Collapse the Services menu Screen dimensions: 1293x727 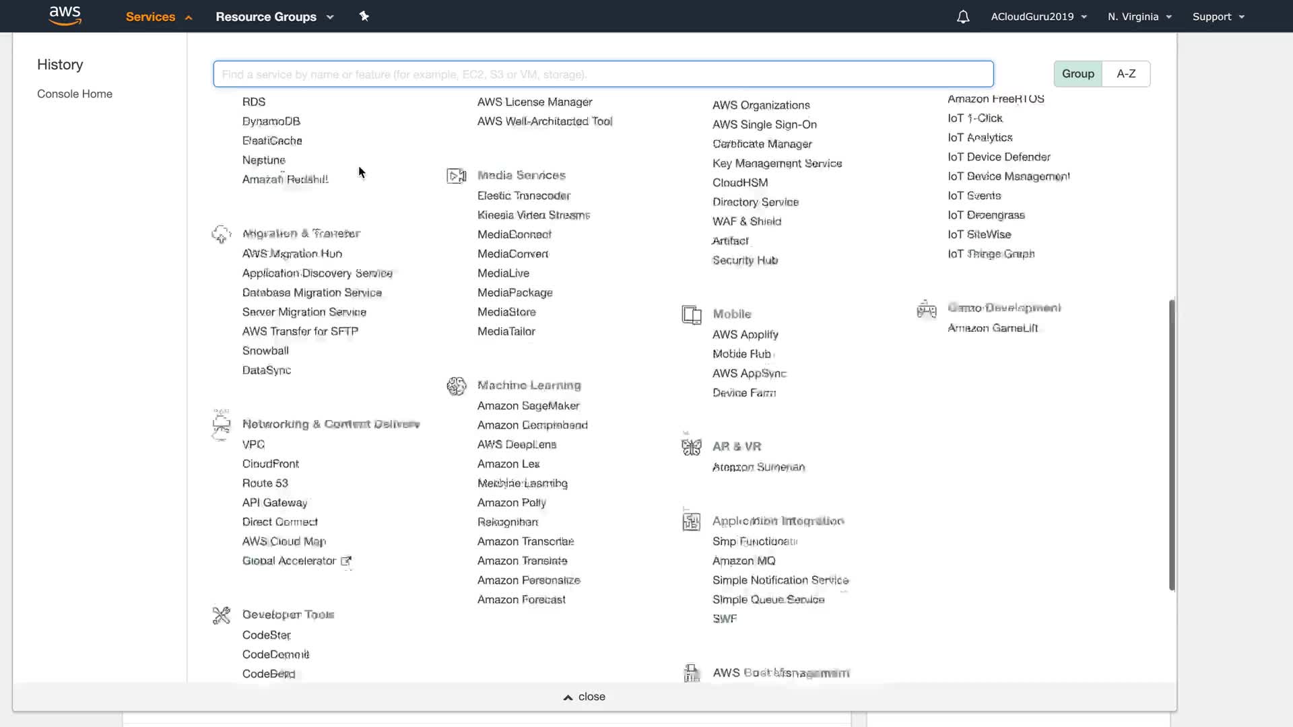[x=159, y=17]
